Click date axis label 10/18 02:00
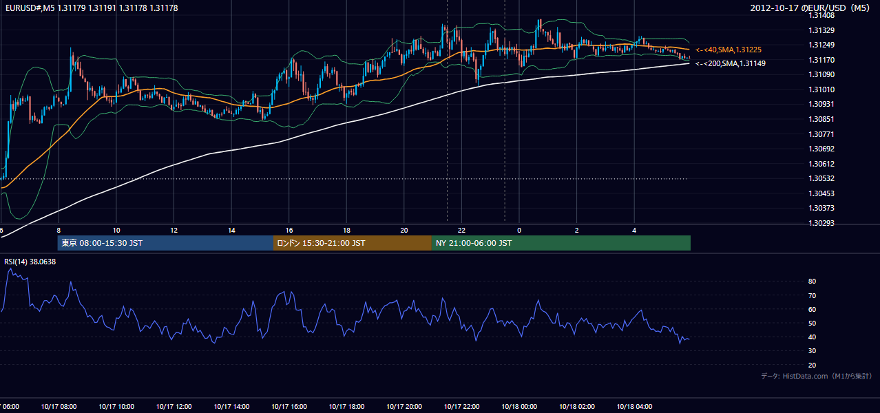880x413 pixels. pyautogui.click(x=577, y=407)
